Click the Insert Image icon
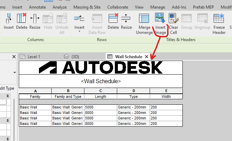Image resolution: width=232 pixels, height=141 pixels. (x=160, y=18)
